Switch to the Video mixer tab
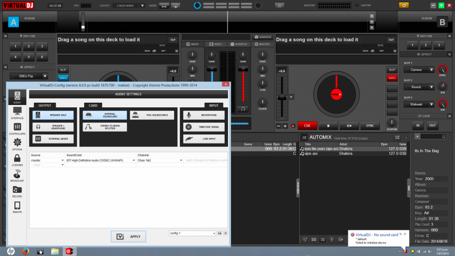Screen dimensions: 455x256 click(214, 44)
